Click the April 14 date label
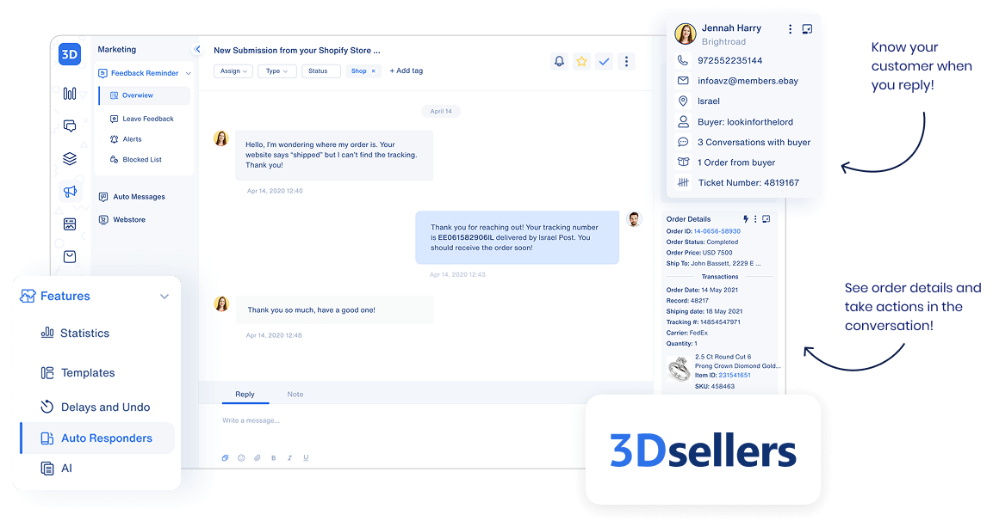Screen dimensions: 993x527 441,111
